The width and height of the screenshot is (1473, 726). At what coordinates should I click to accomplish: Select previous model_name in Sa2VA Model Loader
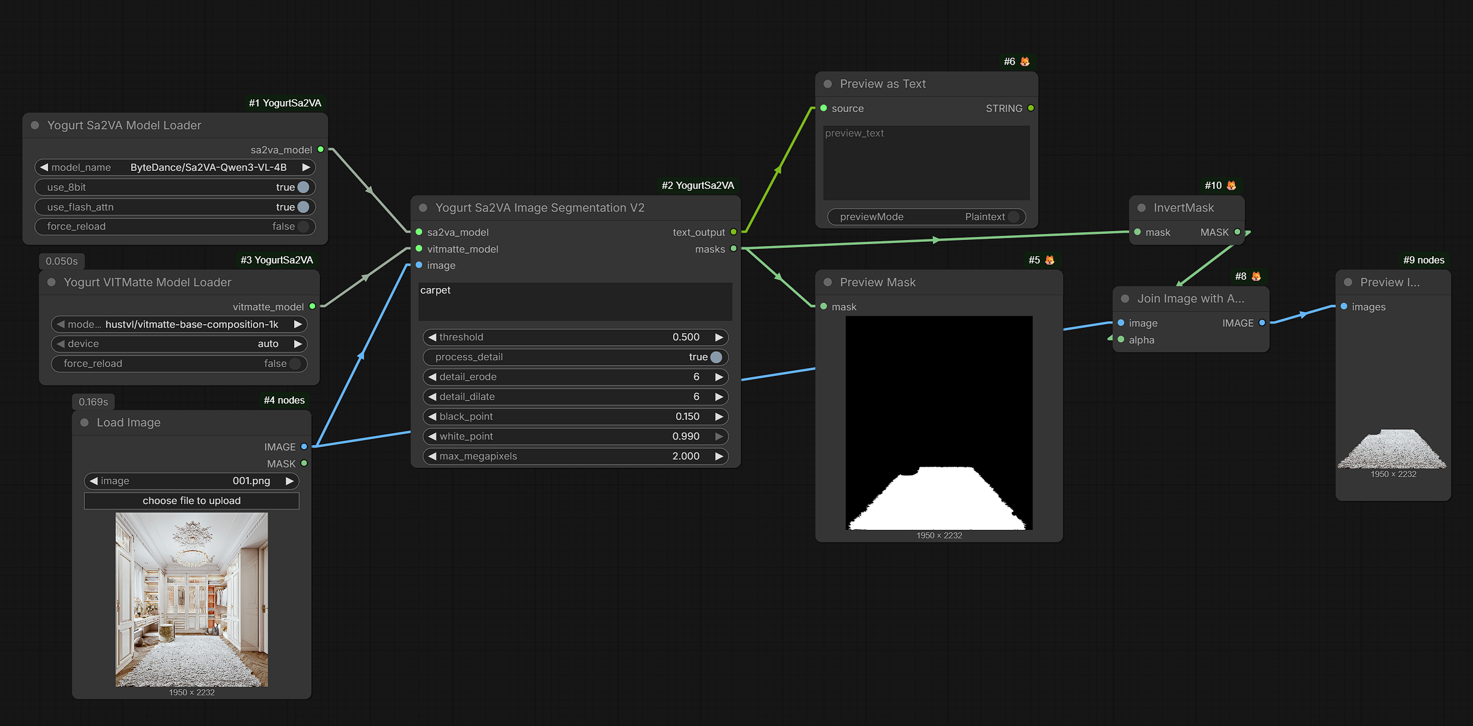[44, 167]
